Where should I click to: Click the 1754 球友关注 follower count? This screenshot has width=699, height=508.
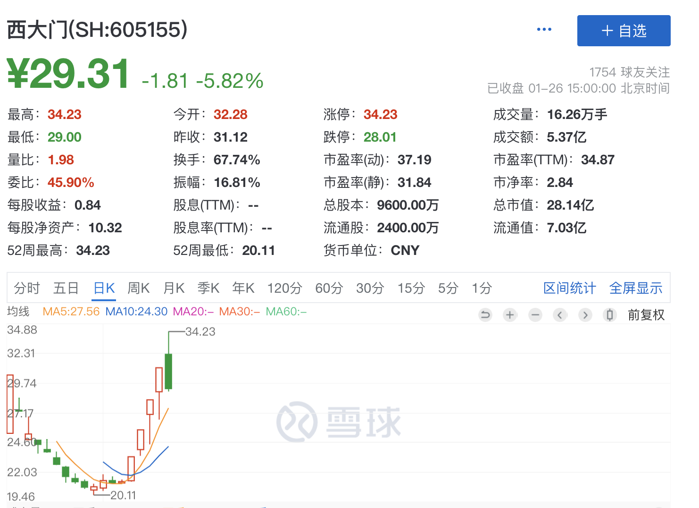point(630,72)
